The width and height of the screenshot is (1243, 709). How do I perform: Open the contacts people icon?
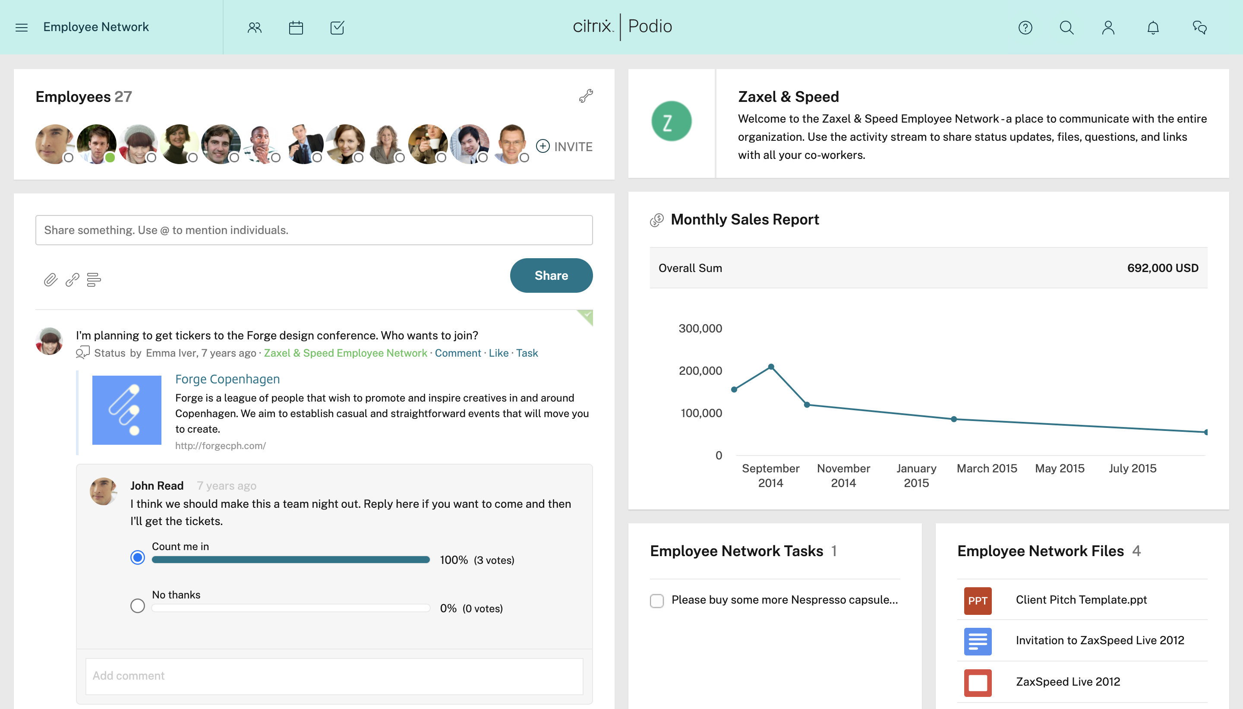click(x=255, y=28)
